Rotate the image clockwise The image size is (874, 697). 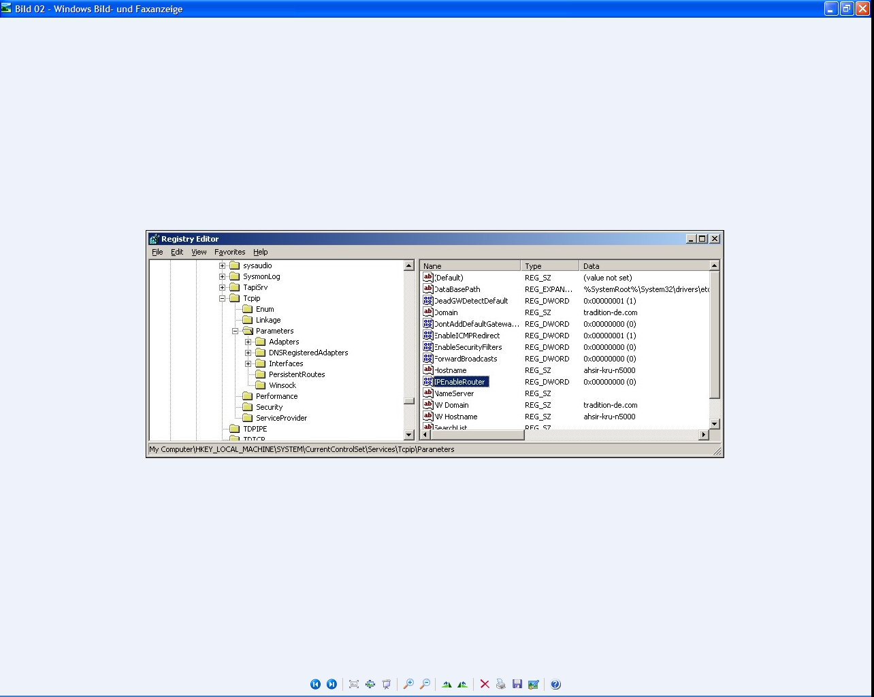[x=447, y=684]
